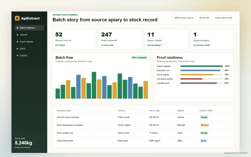Click the All linked link
251x157 pixels.
pos(60,45)
